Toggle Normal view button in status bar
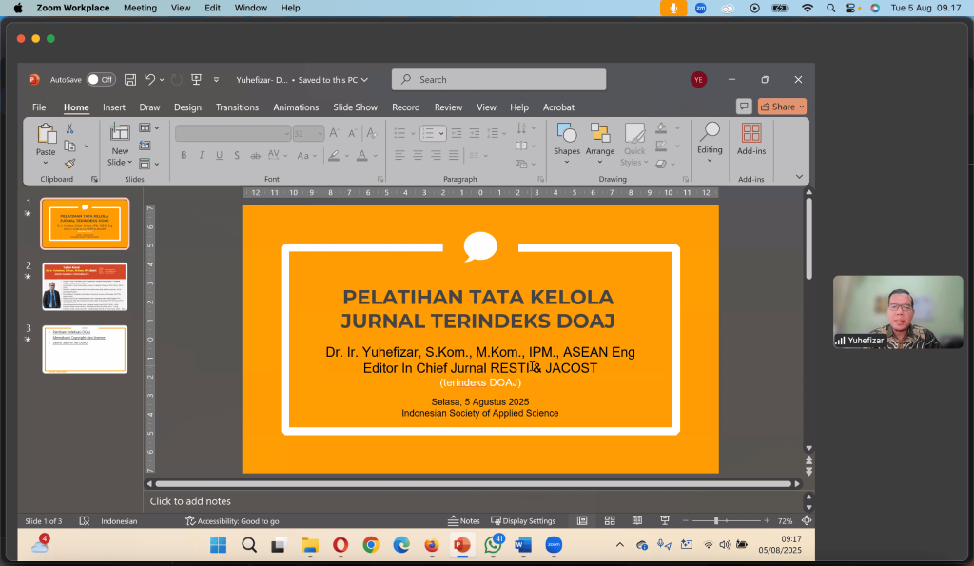The image size is (974, 566). tap(582, 520)
